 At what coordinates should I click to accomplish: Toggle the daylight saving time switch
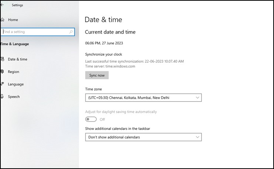pyautogui.click(x=91, y=119)
